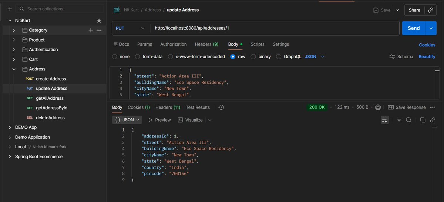Open the POST create Address request
444x202 pixels.
[54, 79]
